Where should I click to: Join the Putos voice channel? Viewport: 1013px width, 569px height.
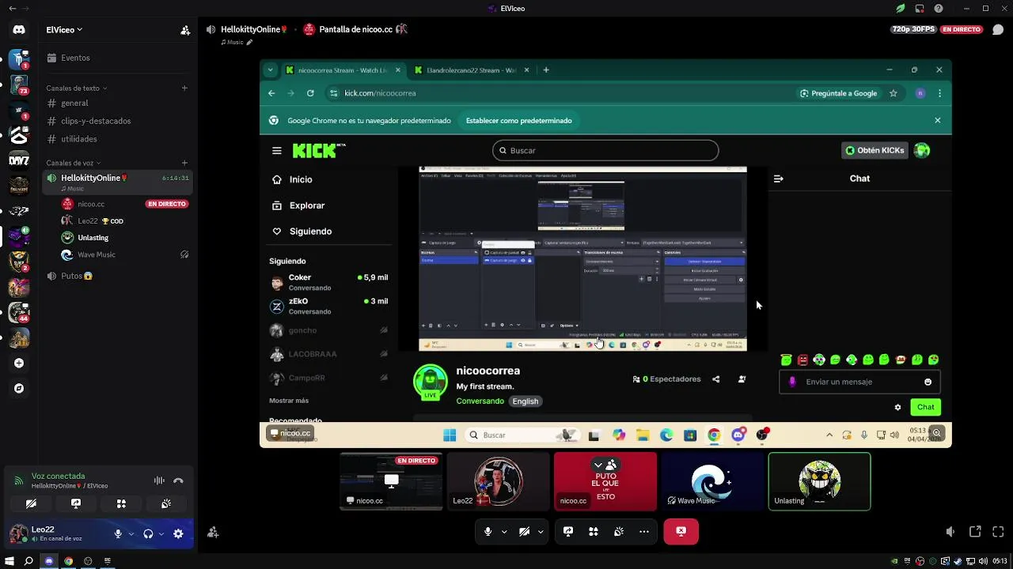(117, 276)
